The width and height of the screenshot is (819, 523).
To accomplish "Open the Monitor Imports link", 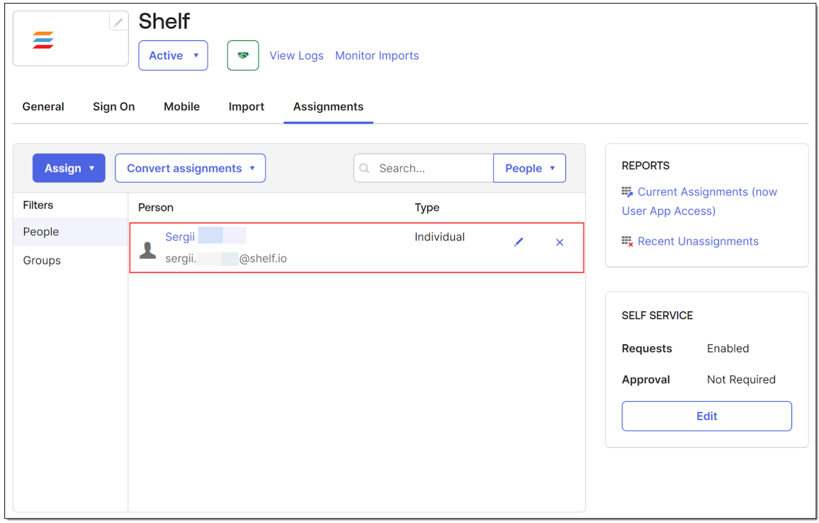I will (x=377, y=55).
